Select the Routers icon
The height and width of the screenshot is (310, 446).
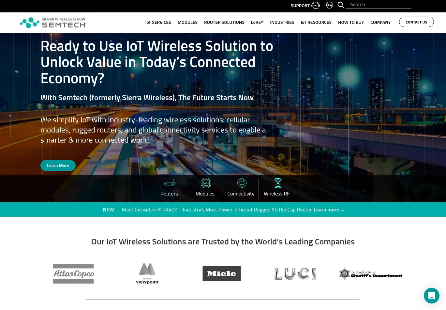(170, 183)
